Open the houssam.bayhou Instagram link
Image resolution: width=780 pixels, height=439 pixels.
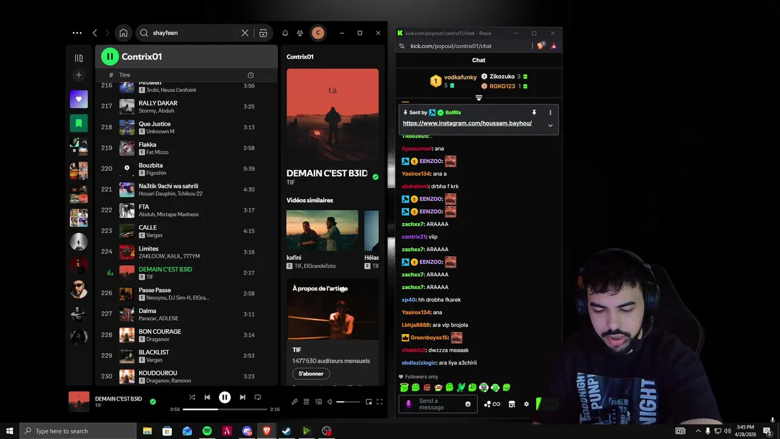[467, 123]
